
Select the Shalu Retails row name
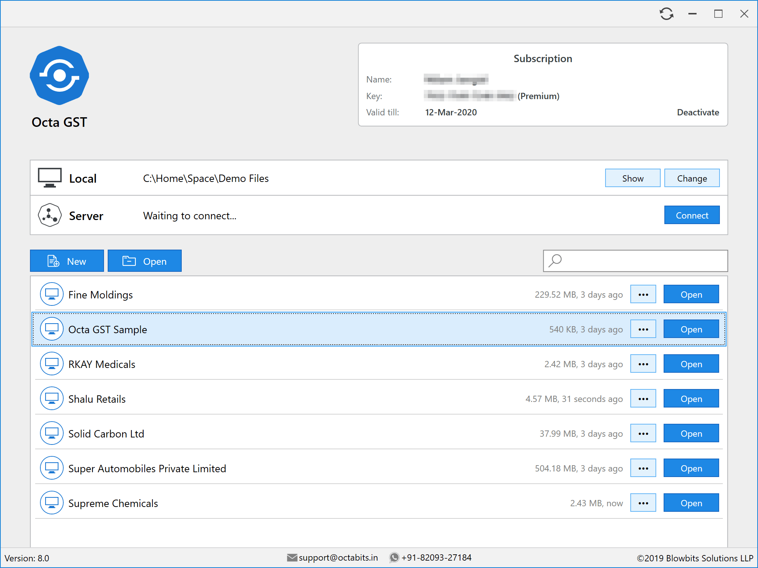click(x=97, y=399)
